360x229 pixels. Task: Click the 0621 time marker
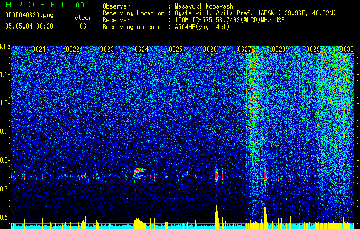(x=39, y=49)
